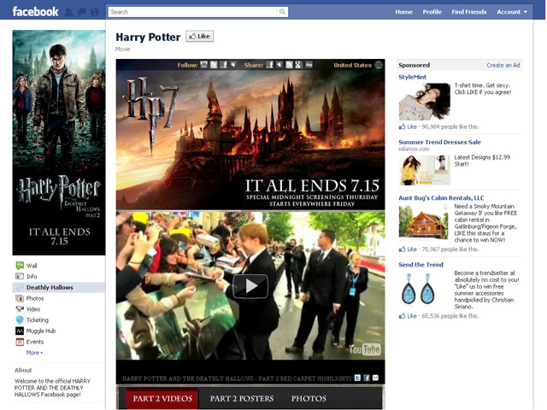Click the StyleMint ad thumbnail
The width and height of the screenshot is (547, 410).
tap(425, 102)
